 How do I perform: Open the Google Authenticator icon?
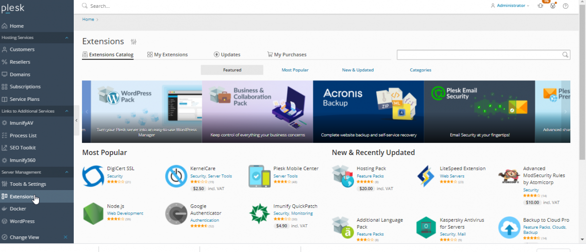coord(176,214)
